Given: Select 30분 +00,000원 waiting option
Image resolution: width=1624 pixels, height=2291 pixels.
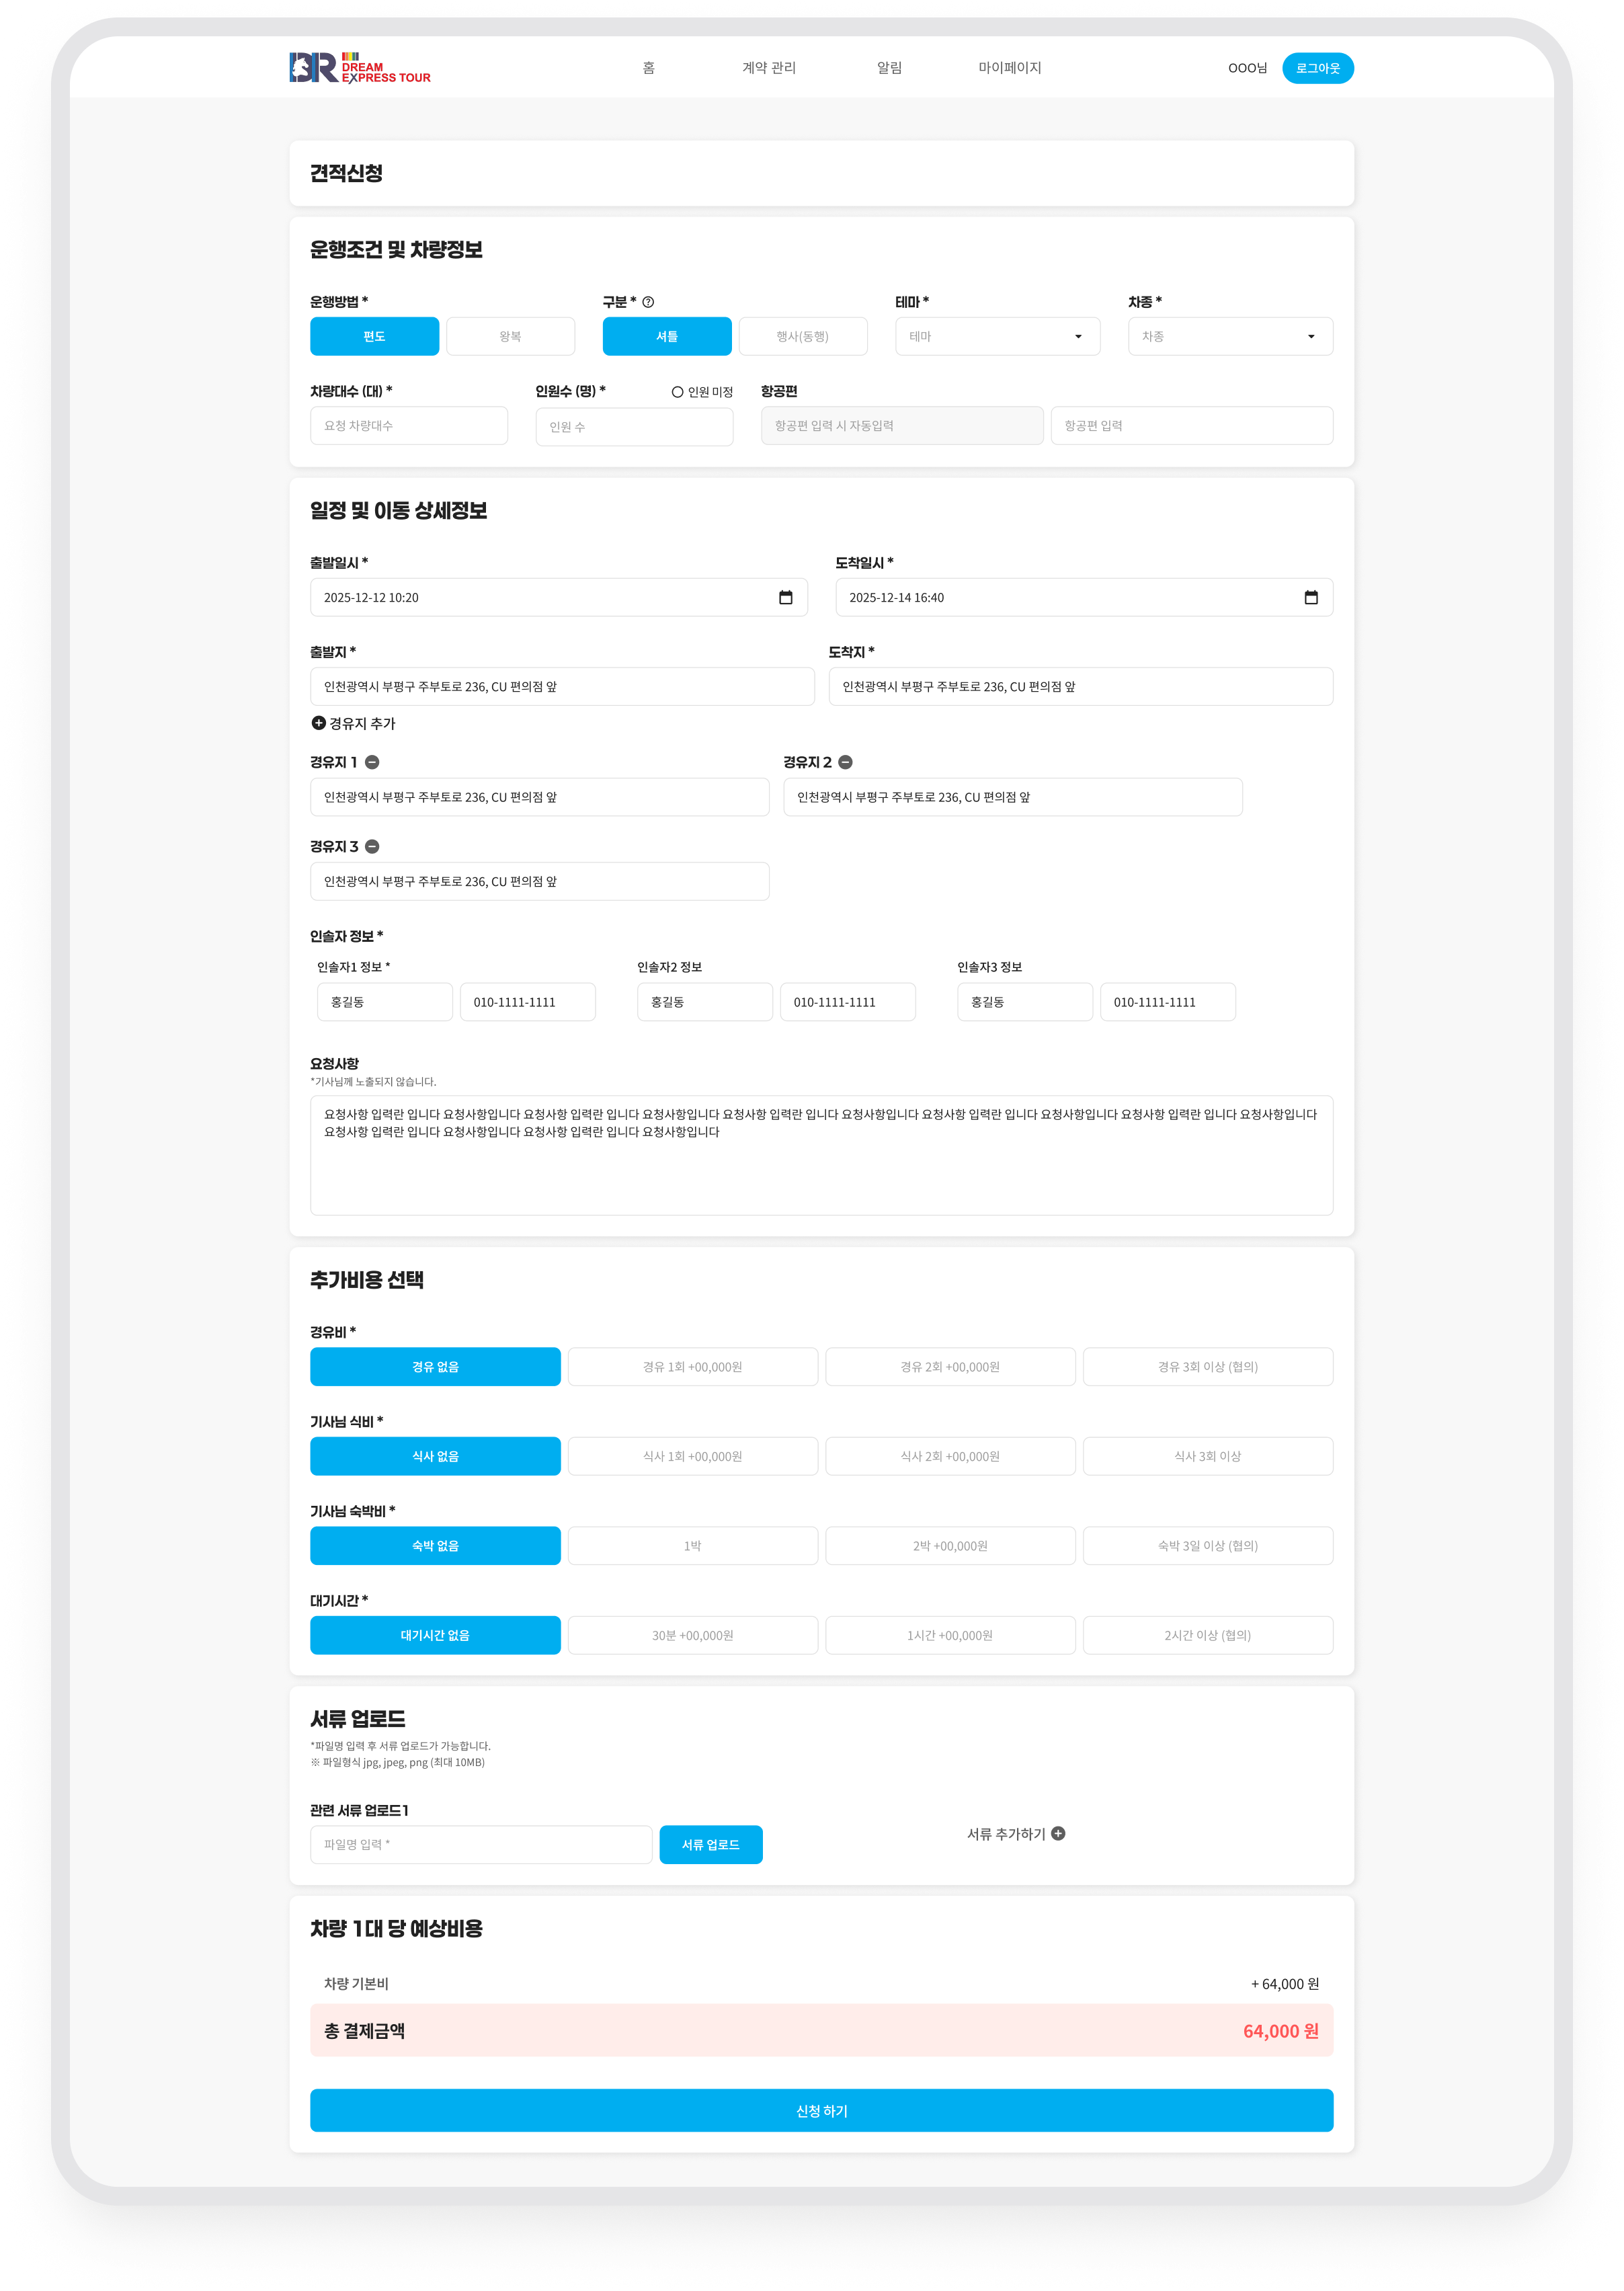Looking at the screenshot, I should (x=693, y=1635).
